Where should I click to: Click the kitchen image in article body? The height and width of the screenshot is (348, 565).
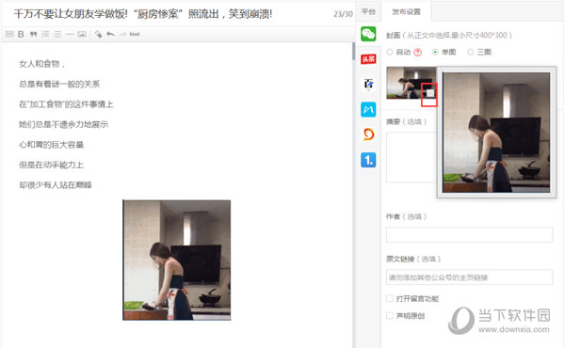point(177,260)
